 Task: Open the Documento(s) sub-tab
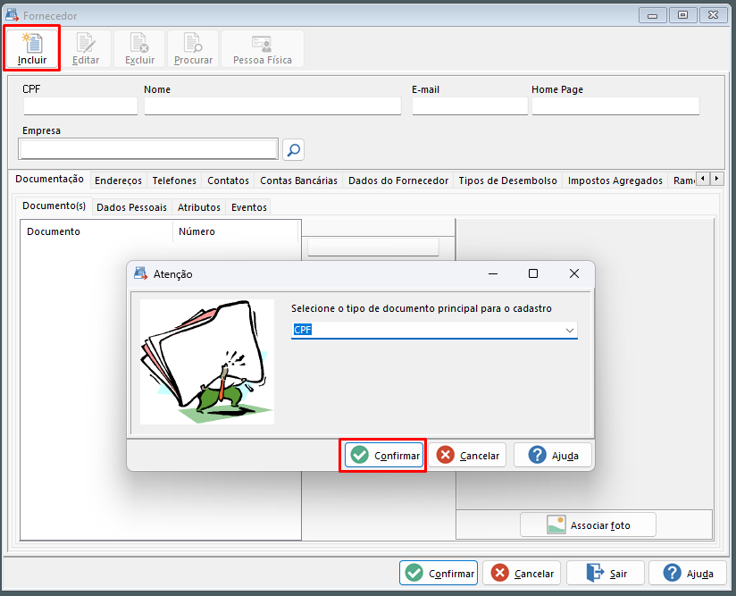[54, 206]
